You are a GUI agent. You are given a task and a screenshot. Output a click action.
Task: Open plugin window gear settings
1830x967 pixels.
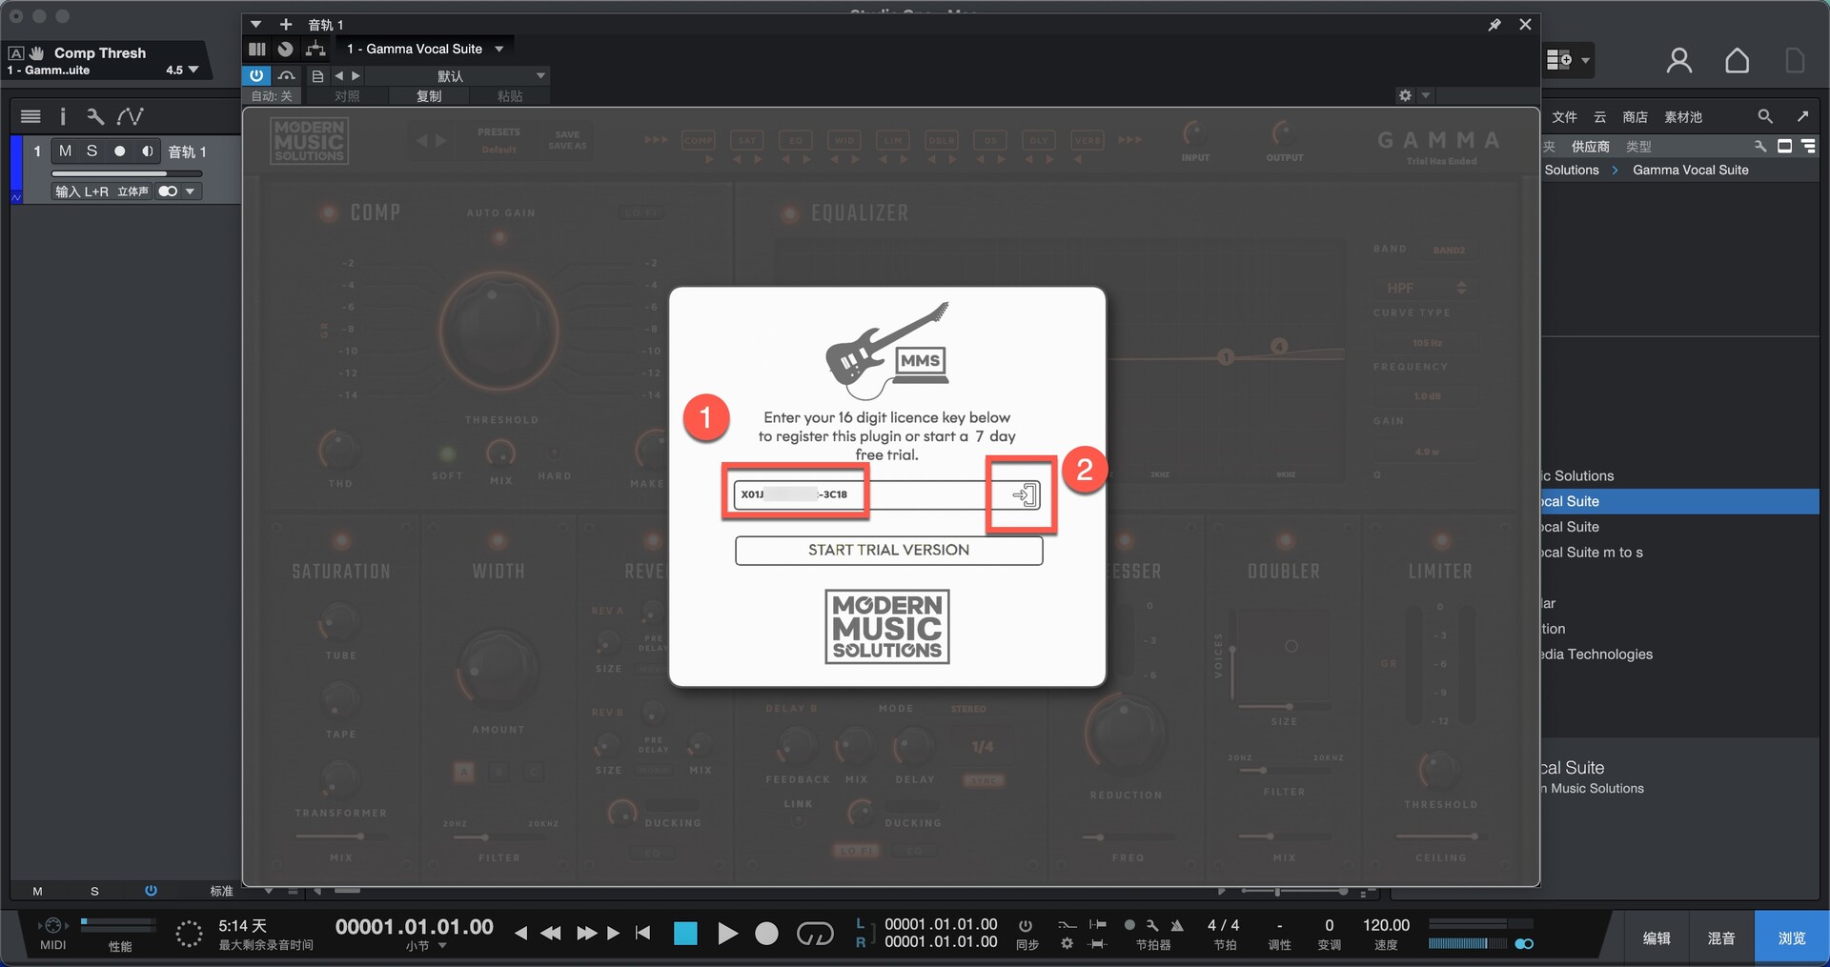coord(1405,95)
